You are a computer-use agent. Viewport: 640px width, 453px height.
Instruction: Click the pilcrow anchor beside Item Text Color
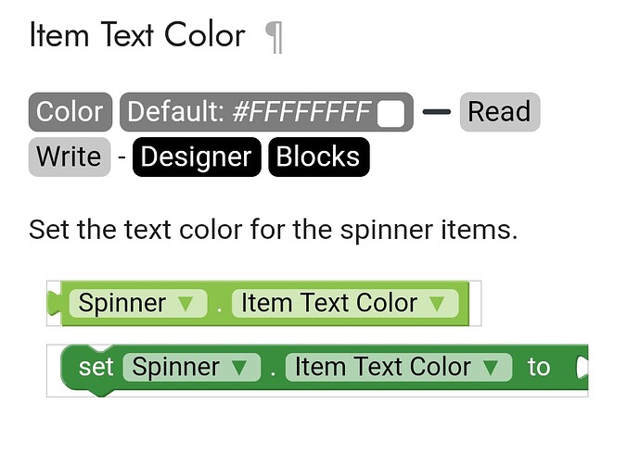tap(274, 37)
